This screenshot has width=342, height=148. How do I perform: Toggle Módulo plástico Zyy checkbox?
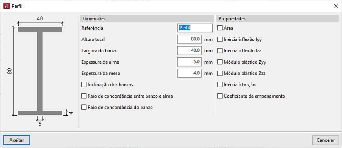click(220, 62)
